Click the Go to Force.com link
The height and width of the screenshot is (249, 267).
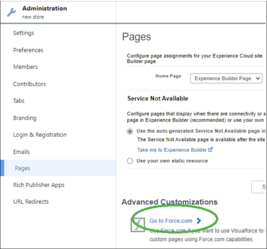click(x=171, y=221)
